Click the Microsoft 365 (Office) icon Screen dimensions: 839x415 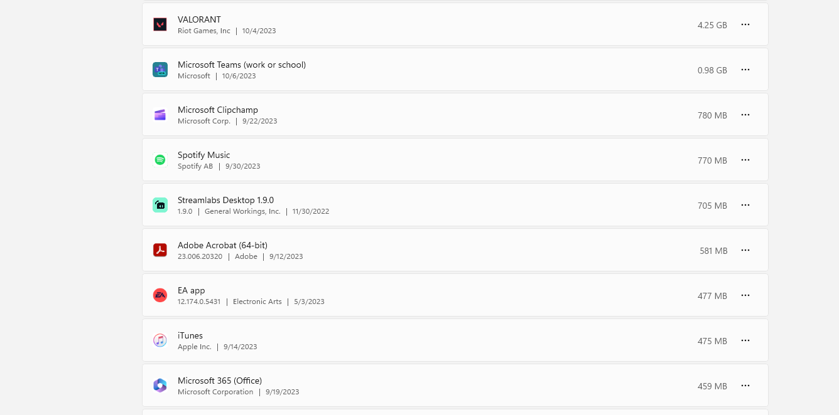coord(160,386)
